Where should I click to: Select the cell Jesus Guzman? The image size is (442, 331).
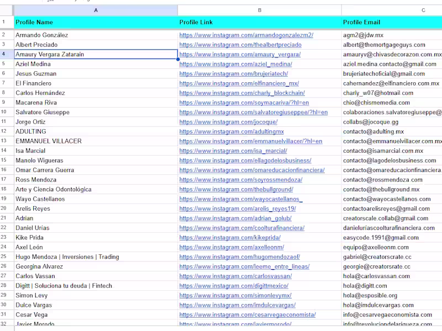click(x=96, y=74)
